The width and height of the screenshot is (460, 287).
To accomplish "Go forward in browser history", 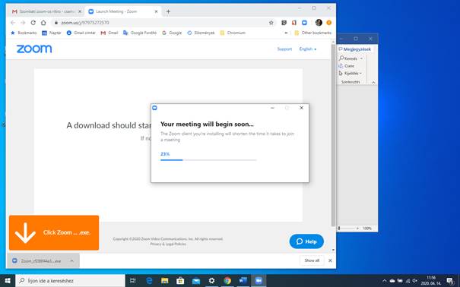I will point(23,23).
